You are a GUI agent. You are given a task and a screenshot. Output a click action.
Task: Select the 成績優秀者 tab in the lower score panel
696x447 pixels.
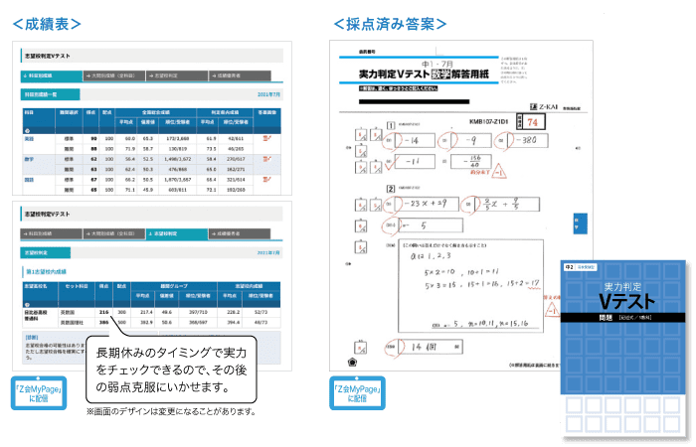pos(240,233)
